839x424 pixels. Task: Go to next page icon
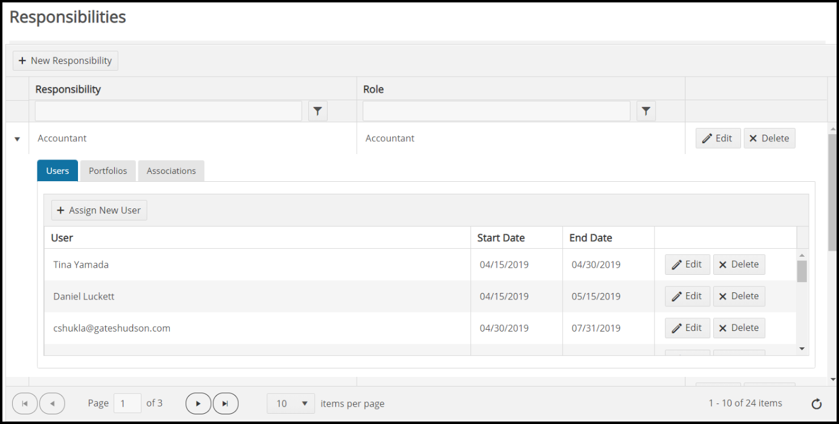(x=198, y=403)
